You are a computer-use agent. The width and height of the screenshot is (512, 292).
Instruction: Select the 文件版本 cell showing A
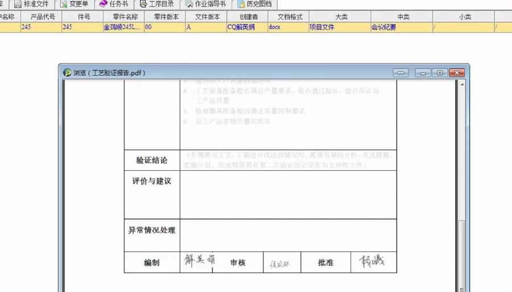pyautogui.click(x=206, y=27)
